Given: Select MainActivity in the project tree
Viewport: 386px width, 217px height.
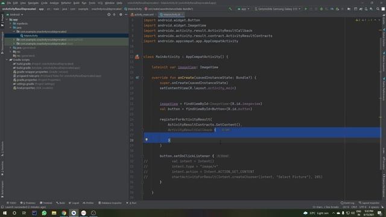Looking at the screenshot, I should click(x=31, y=36).
